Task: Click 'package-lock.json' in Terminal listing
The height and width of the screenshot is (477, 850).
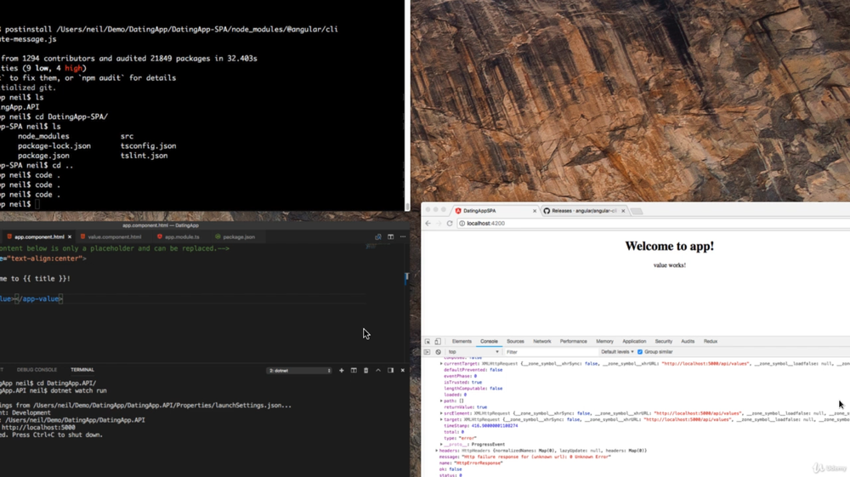Action: (54, 145)
